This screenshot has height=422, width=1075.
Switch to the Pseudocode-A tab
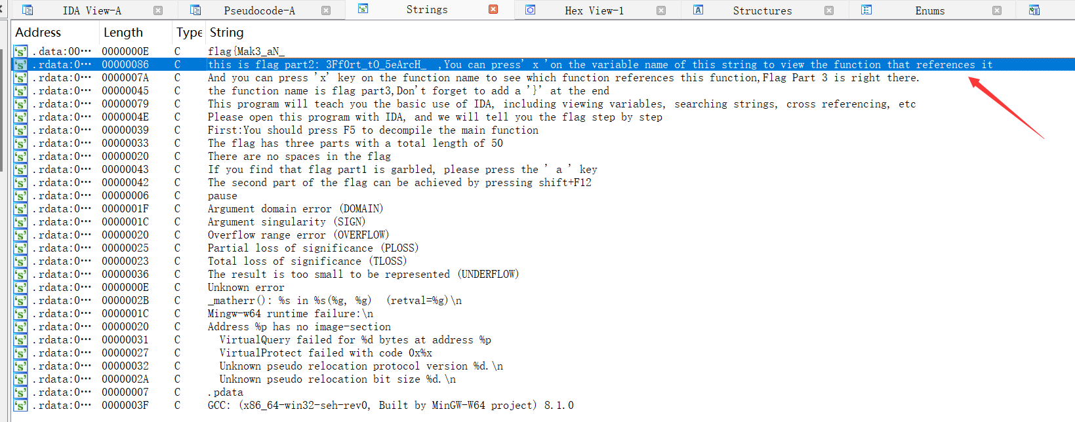259,10
